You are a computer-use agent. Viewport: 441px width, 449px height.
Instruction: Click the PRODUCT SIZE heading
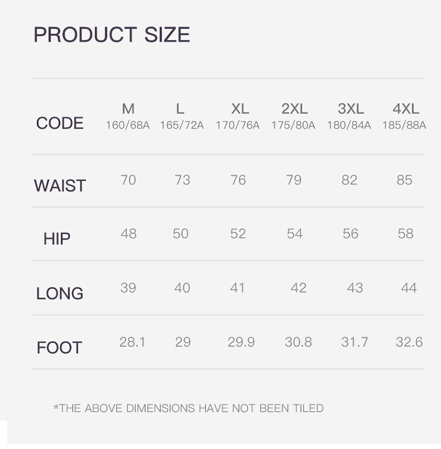112,35
